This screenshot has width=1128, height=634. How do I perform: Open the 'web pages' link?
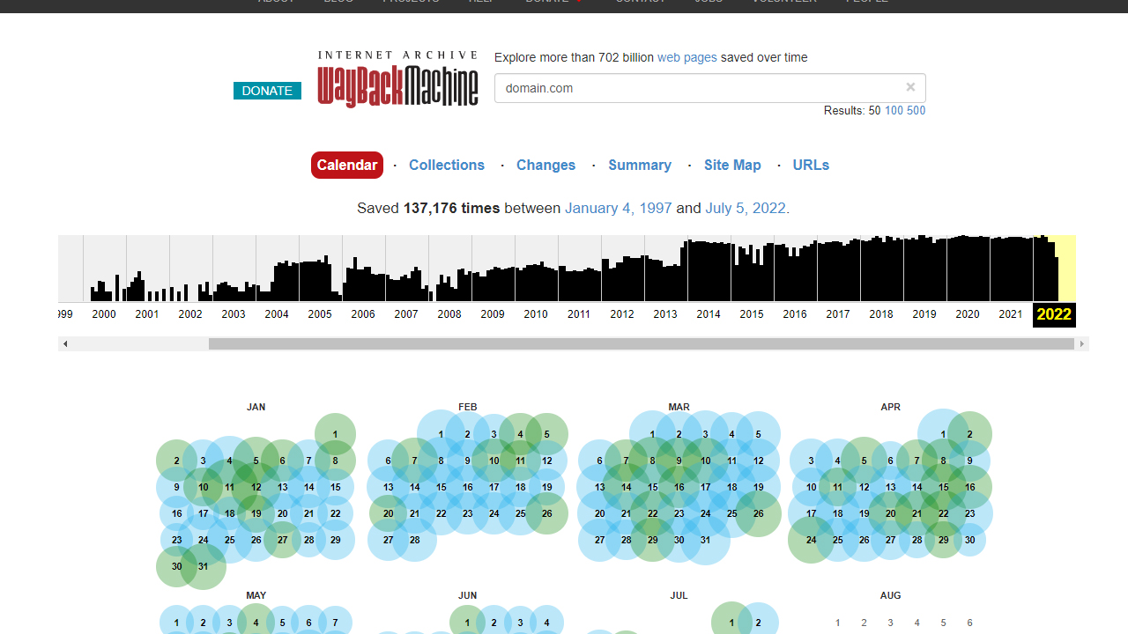point(687,57)
